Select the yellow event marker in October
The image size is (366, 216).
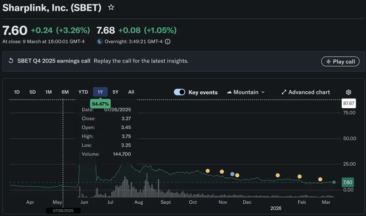tap(208, 171)
